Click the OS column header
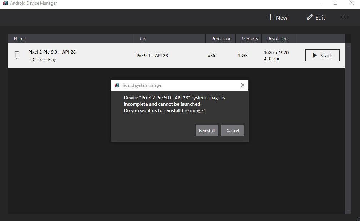The image size is (360, 221). pyautogui.click(x=143, y=39)
